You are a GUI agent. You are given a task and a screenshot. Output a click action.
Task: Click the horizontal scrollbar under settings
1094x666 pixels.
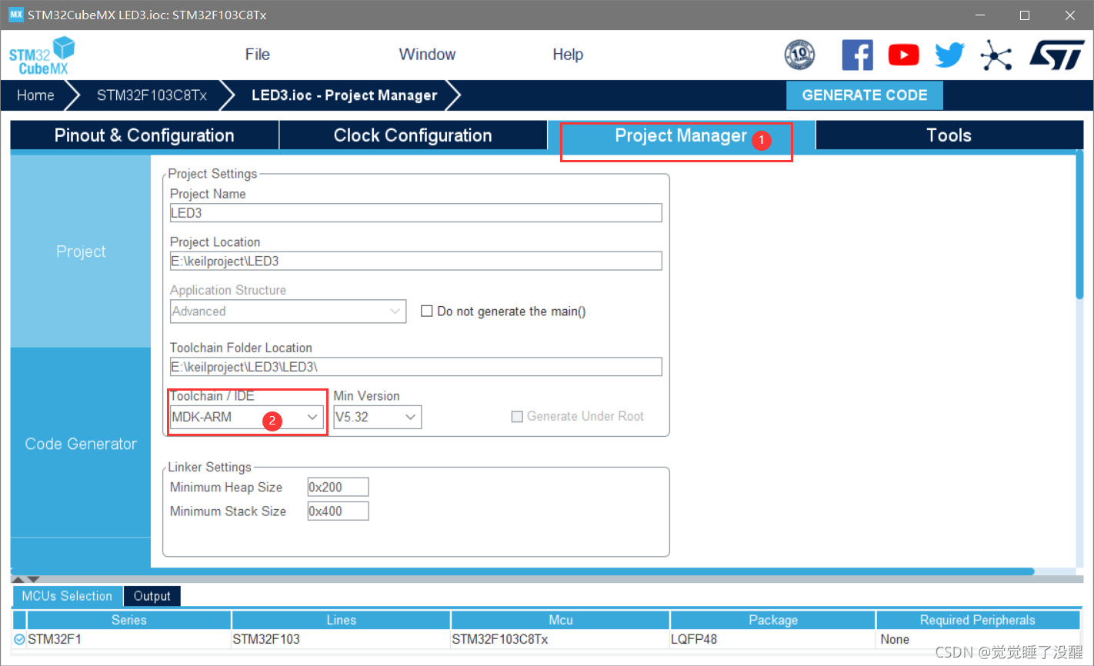tap(522, 571)
